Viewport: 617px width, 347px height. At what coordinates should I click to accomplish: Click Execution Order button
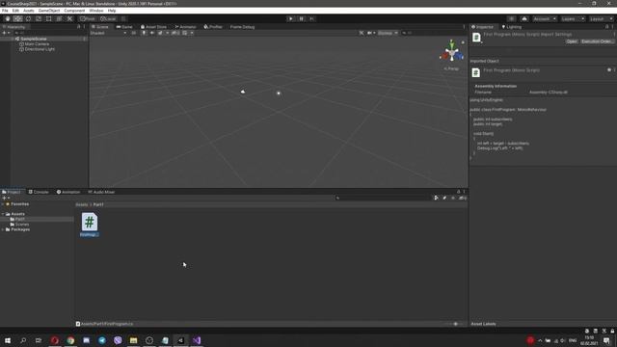point(597,41)
